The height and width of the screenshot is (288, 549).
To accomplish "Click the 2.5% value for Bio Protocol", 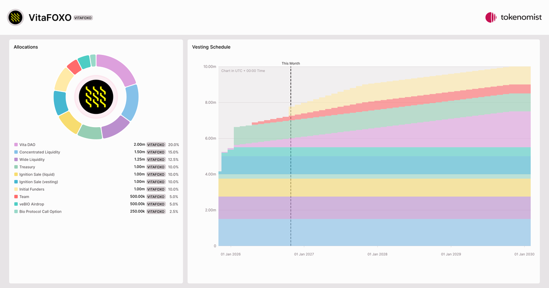I will point(174,212).
